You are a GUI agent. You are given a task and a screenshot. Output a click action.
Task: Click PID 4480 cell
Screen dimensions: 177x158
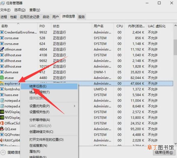(43, 78)
